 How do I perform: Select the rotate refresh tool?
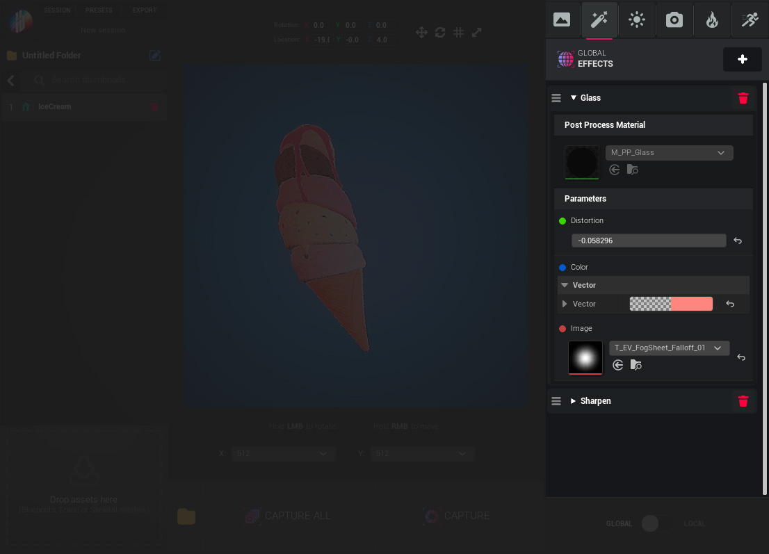[x=440, y=33]
